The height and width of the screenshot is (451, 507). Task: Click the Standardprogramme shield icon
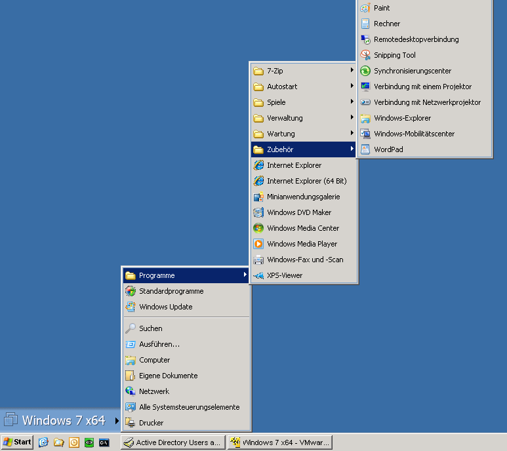click(131, 291)
